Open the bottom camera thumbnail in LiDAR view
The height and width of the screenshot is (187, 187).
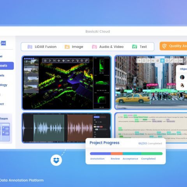[x=31, y=89]
